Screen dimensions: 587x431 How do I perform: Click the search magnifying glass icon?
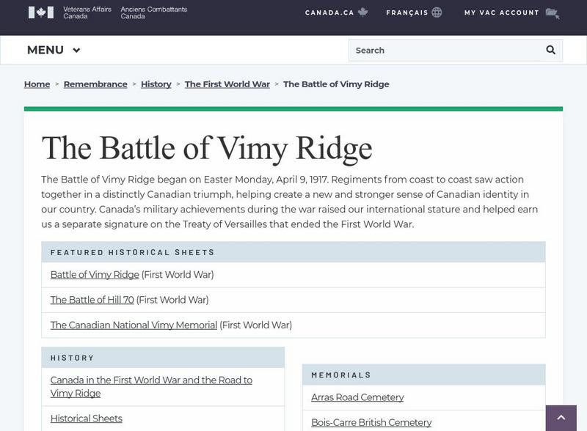point(550,50)
